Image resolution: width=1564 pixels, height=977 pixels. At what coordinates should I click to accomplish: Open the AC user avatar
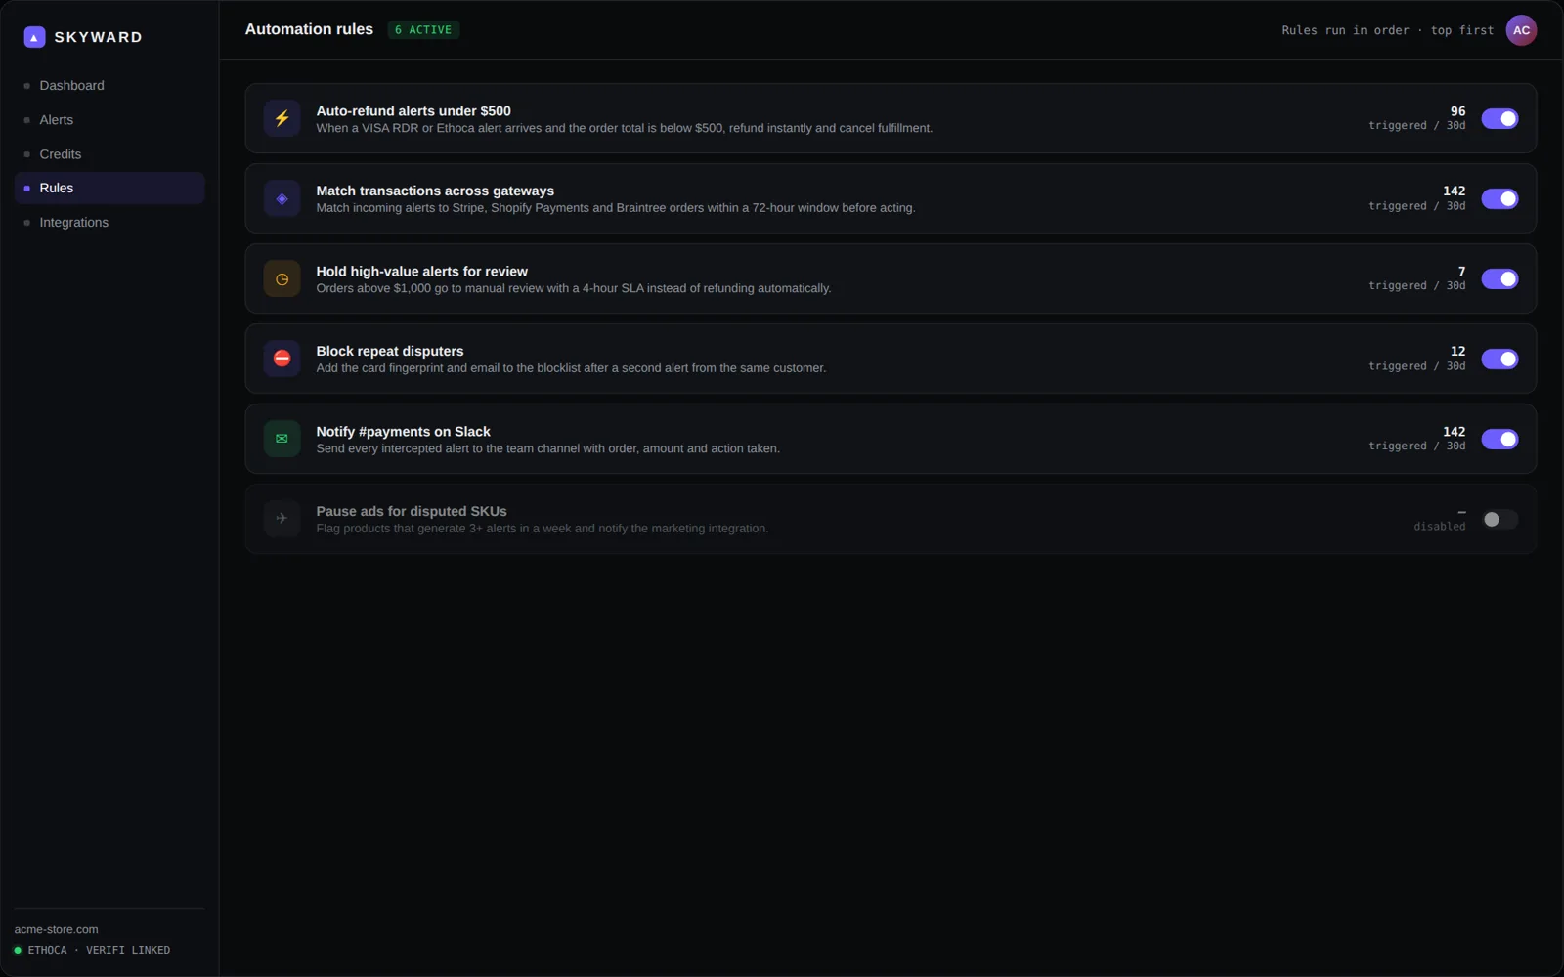[1521, 30]
